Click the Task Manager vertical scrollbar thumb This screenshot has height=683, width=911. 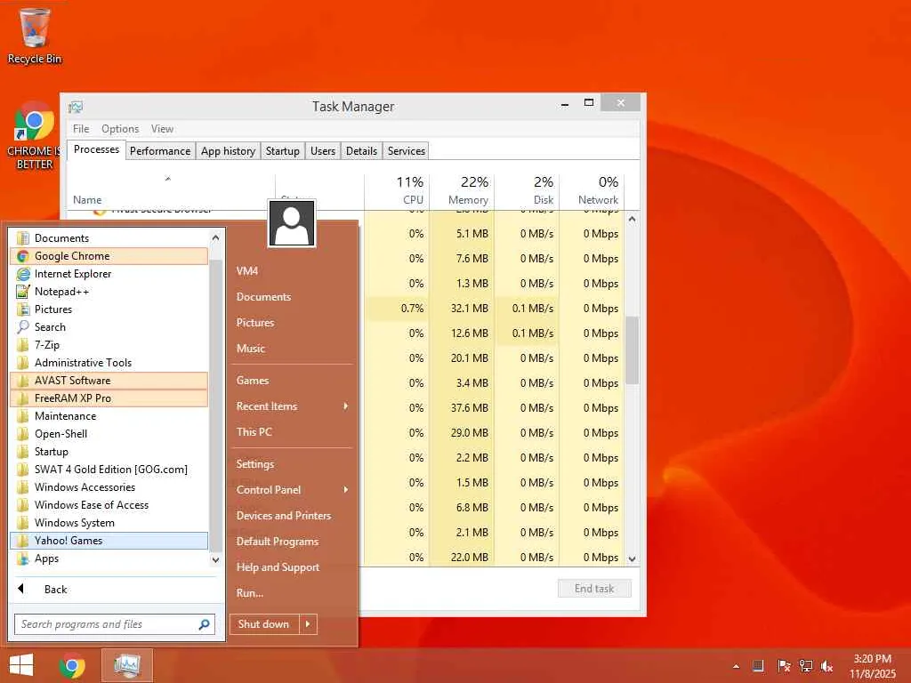(633, 350)
